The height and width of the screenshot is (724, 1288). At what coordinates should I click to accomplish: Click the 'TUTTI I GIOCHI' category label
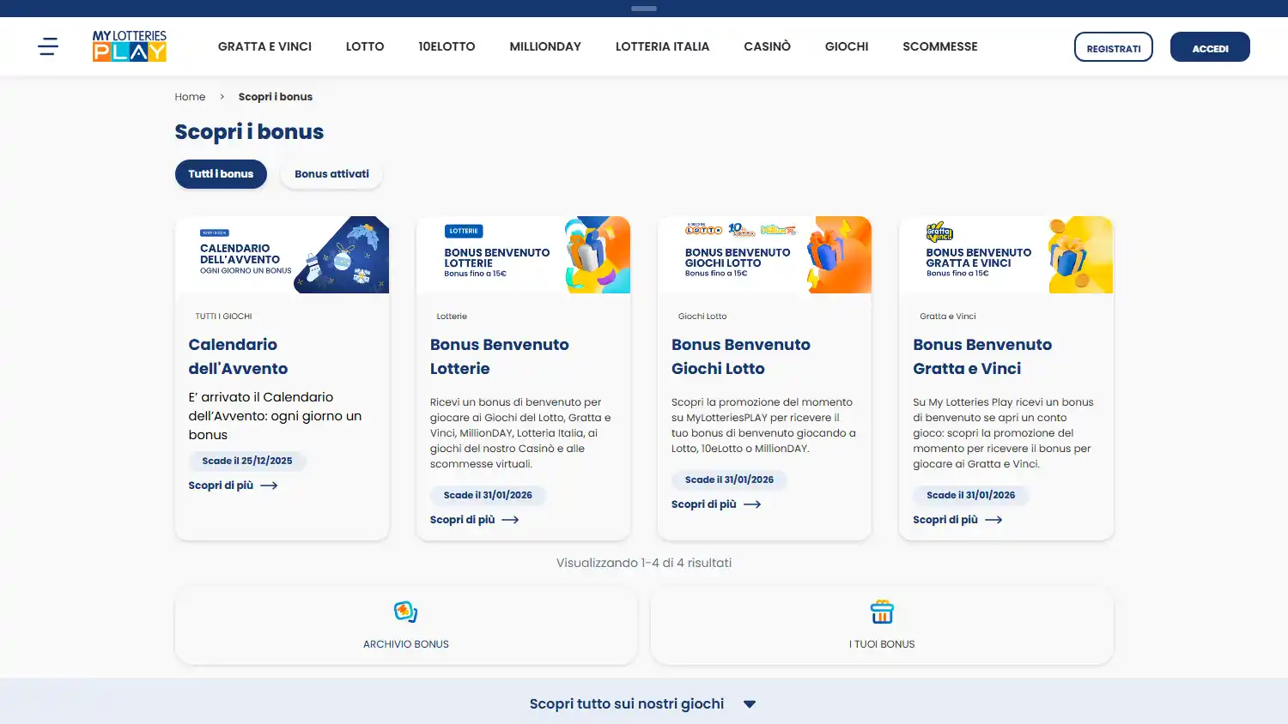coord(223,317)
